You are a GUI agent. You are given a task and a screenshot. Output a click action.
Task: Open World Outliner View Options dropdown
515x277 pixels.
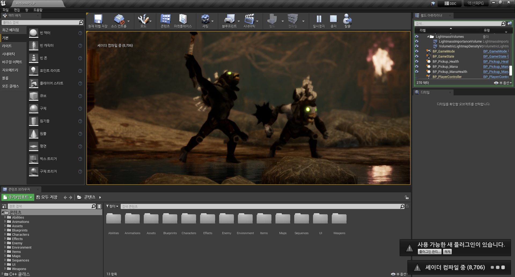(x=503, y=83)
